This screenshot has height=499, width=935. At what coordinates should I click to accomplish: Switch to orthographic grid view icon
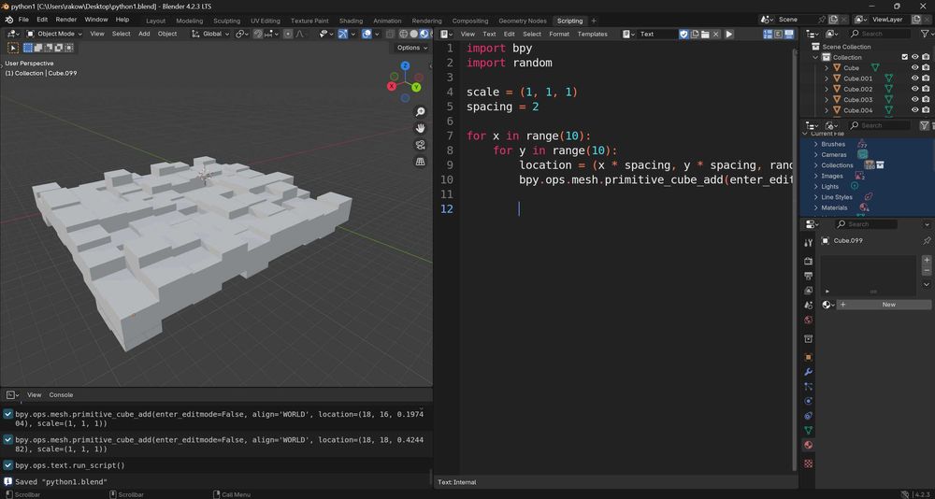tap(421, 162)
